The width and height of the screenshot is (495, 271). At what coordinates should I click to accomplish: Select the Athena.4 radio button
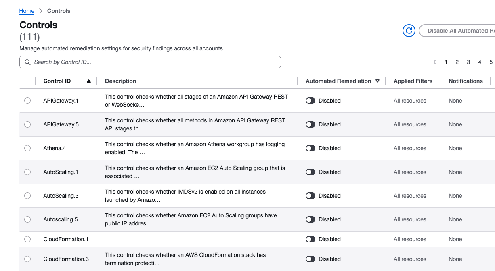tap(27, 148)
